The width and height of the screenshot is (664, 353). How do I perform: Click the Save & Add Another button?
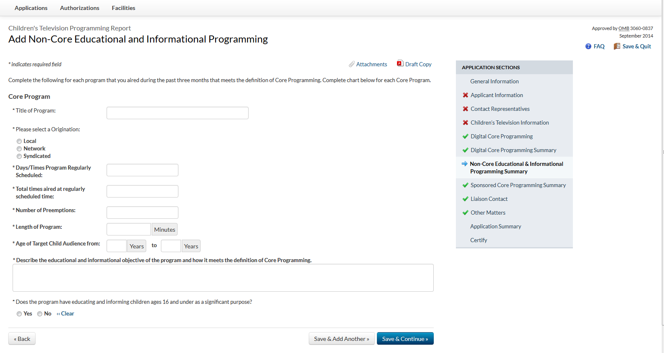point(341,339)
